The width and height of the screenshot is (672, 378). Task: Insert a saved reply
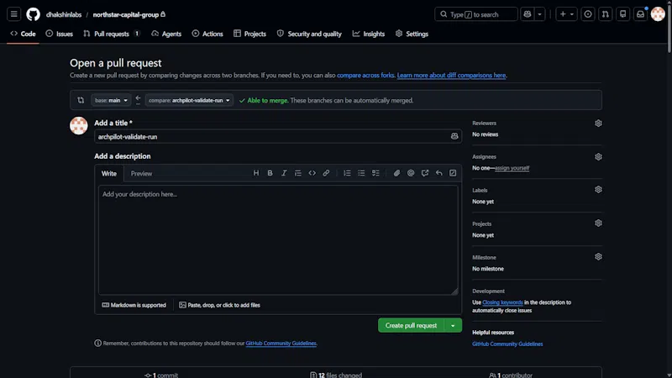(438, 173)
